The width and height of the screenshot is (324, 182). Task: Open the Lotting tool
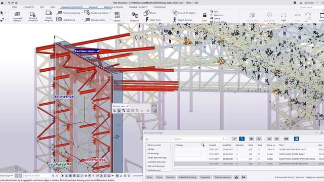pyautogui.click(x=215, y=18)
